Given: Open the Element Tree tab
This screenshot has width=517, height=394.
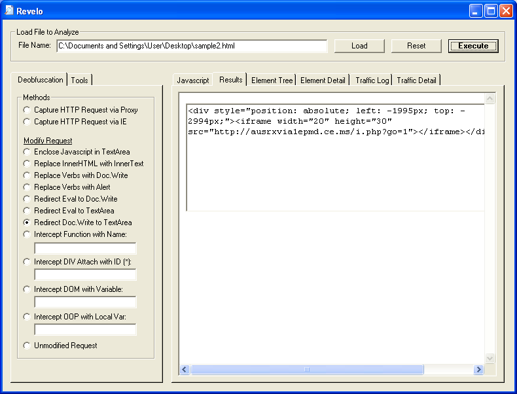Looking at the screenshot, I should [272, 80].
